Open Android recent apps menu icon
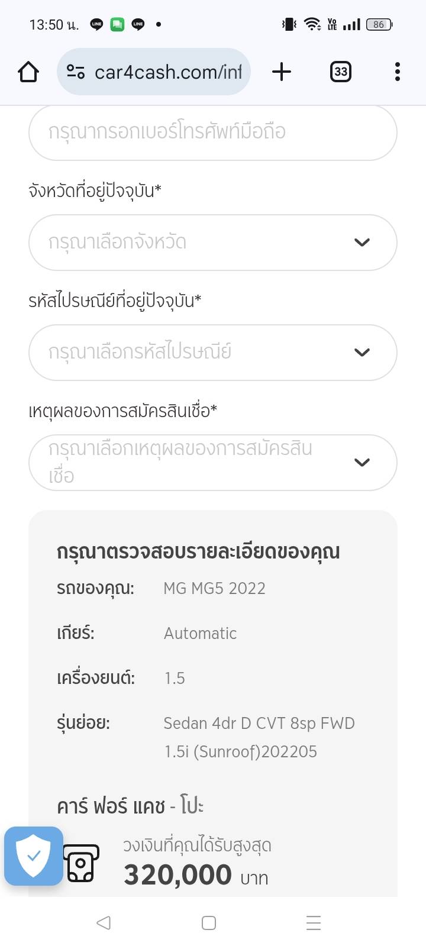Image resolution: width=426 pixels, height=949 pixels. (313, 922)
